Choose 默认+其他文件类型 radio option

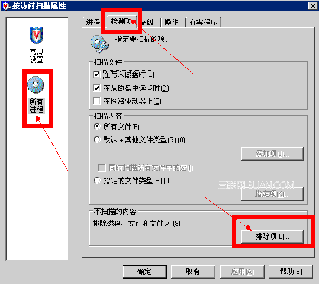tap(97, 139)
